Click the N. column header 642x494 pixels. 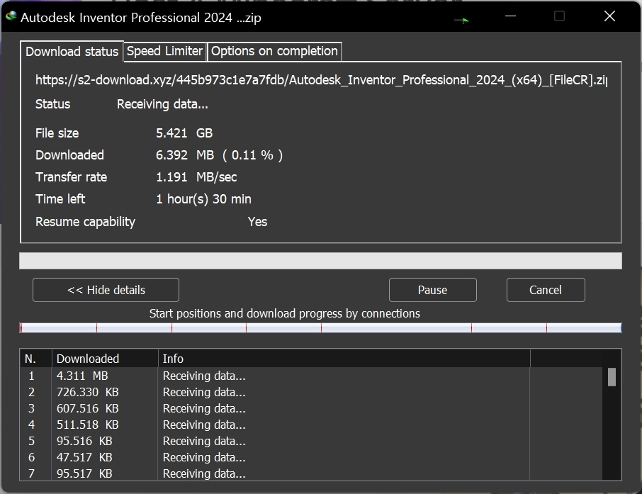[35, 359]
